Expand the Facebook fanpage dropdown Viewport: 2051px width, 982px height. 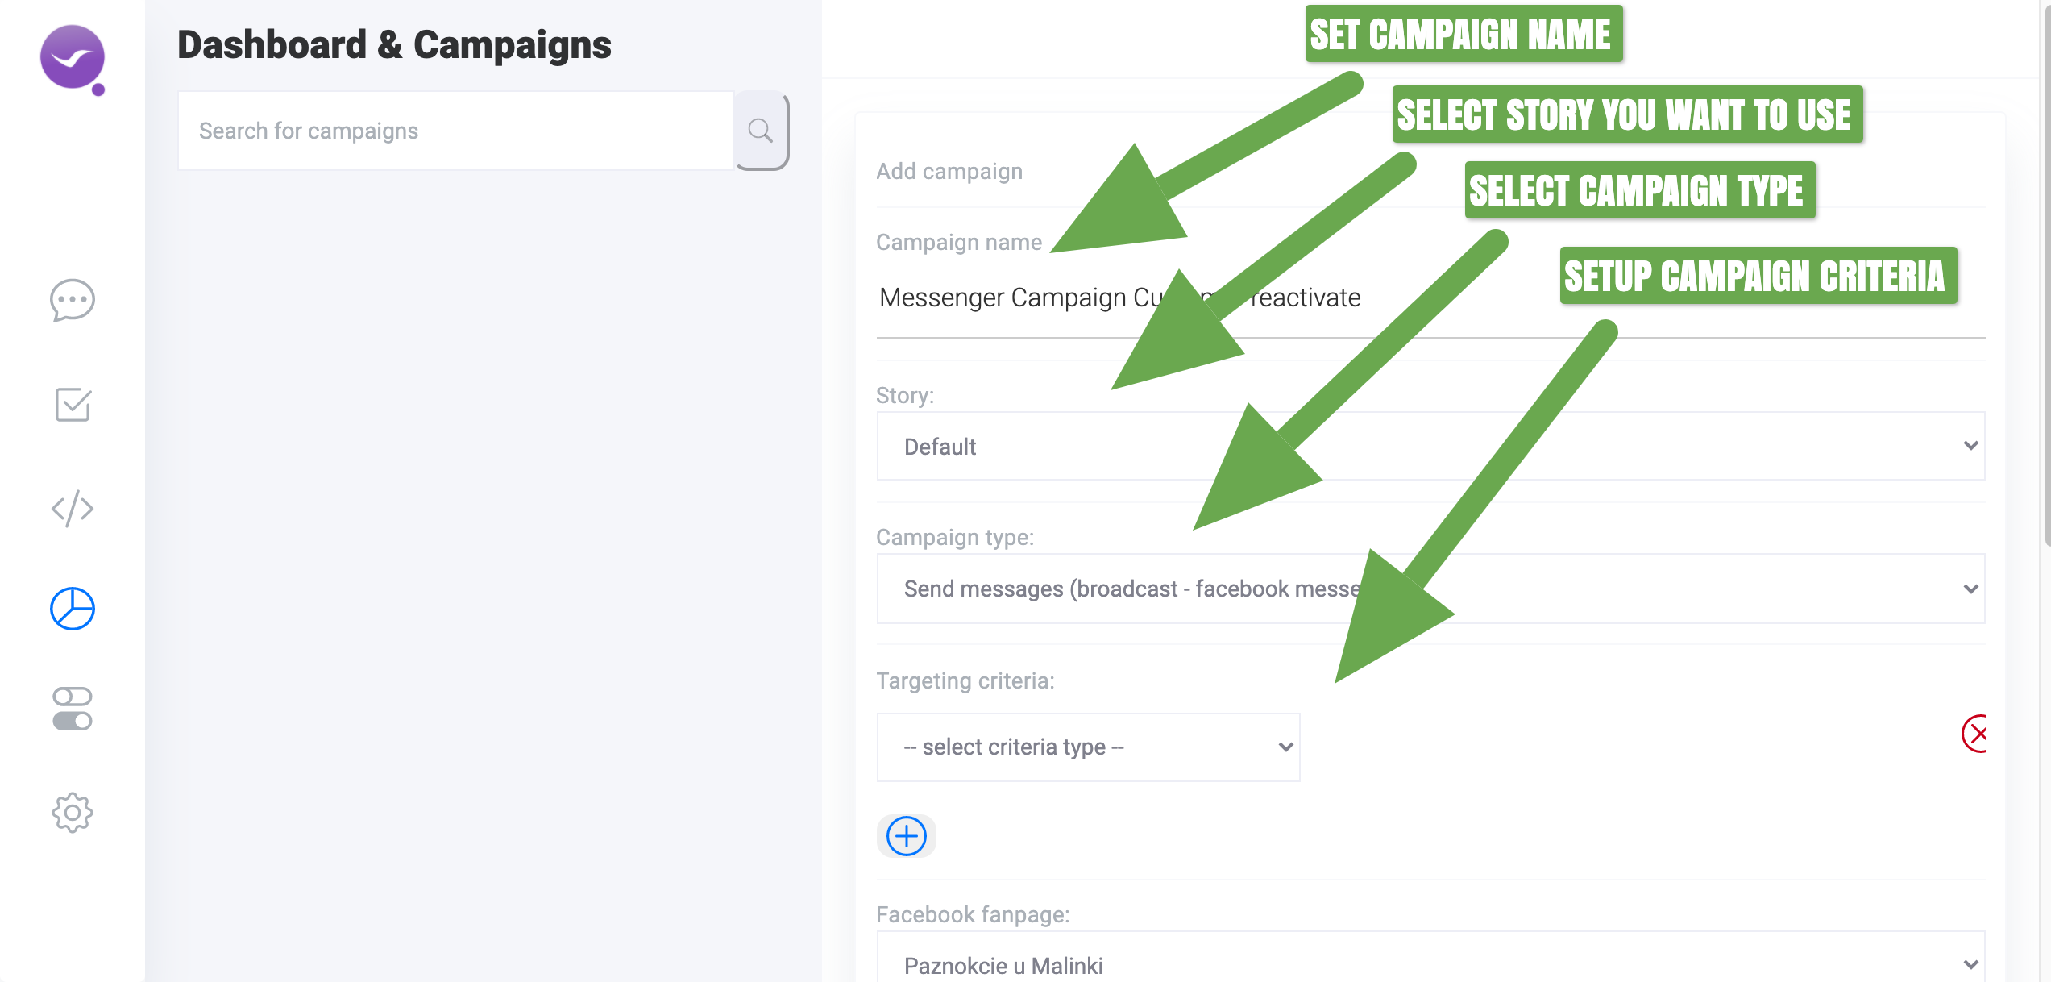click(x=1430, y=959)
